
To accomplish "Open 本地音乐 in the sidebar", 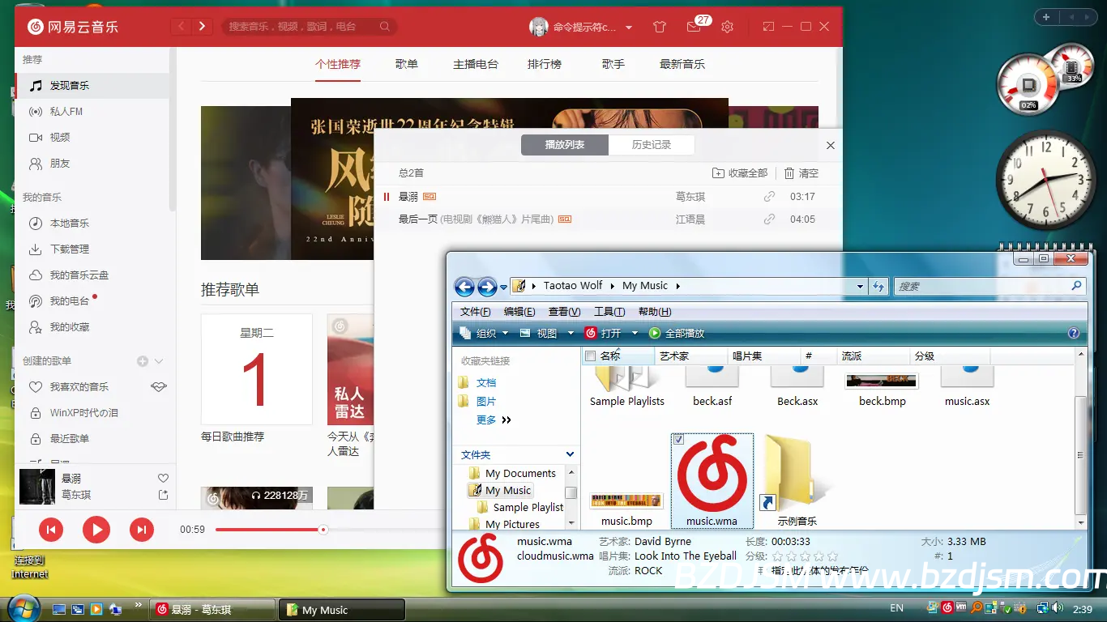I will point(92,223).
